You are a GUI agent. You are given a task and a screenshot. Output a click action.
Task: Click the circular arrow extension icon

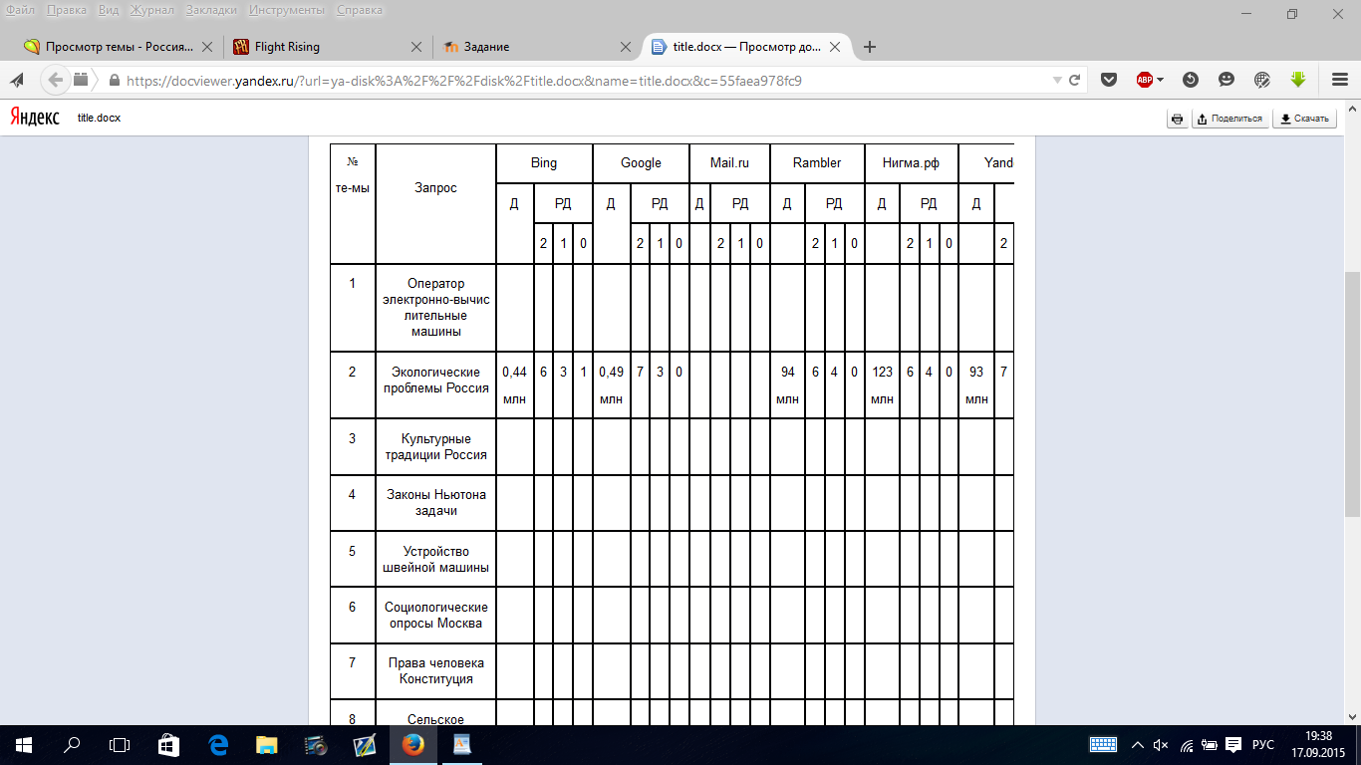click(x=1191, y=80)
